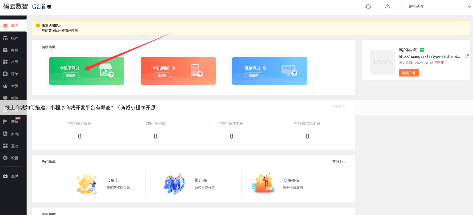Click the LOGO placeholder thumbnail
Screen dimensions: 473x215
(382, 62)
